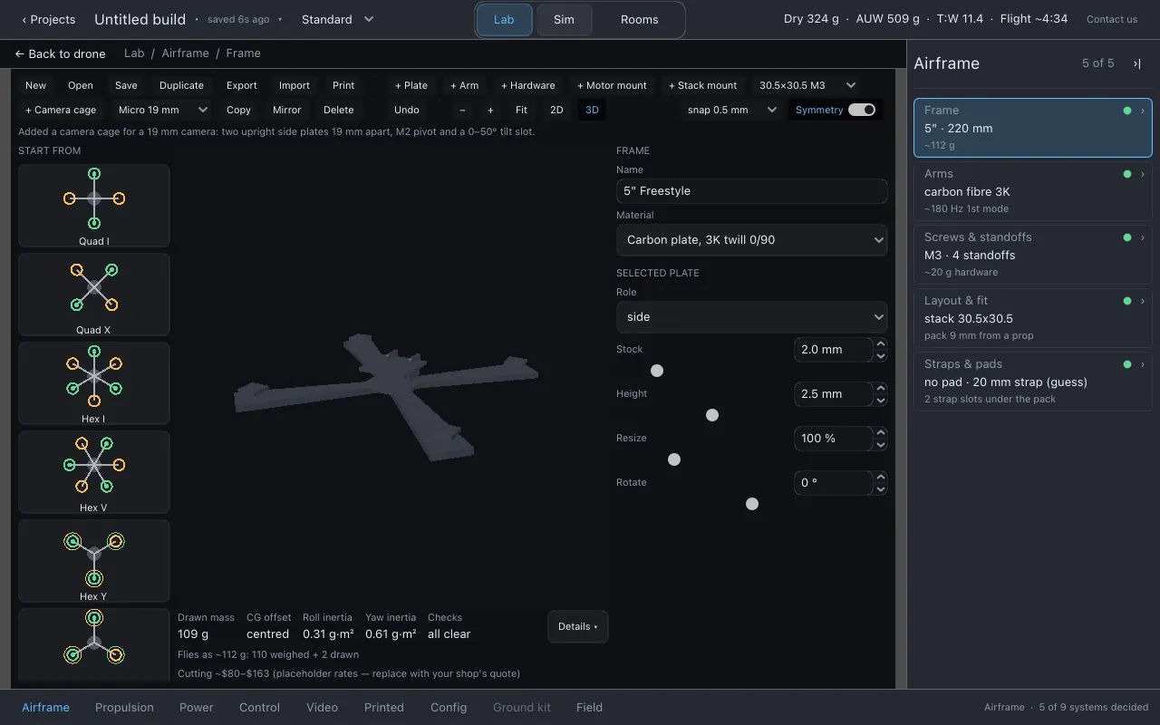The width and height of the screenshot is (1160, 725).
Task: Increase the Resize percentage stepper
Action: click(x=881, y=433)
